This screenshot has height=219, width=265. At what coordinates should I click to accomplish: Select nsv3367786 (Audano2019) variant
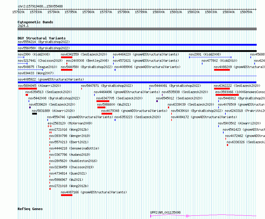[x=70, y=155]
